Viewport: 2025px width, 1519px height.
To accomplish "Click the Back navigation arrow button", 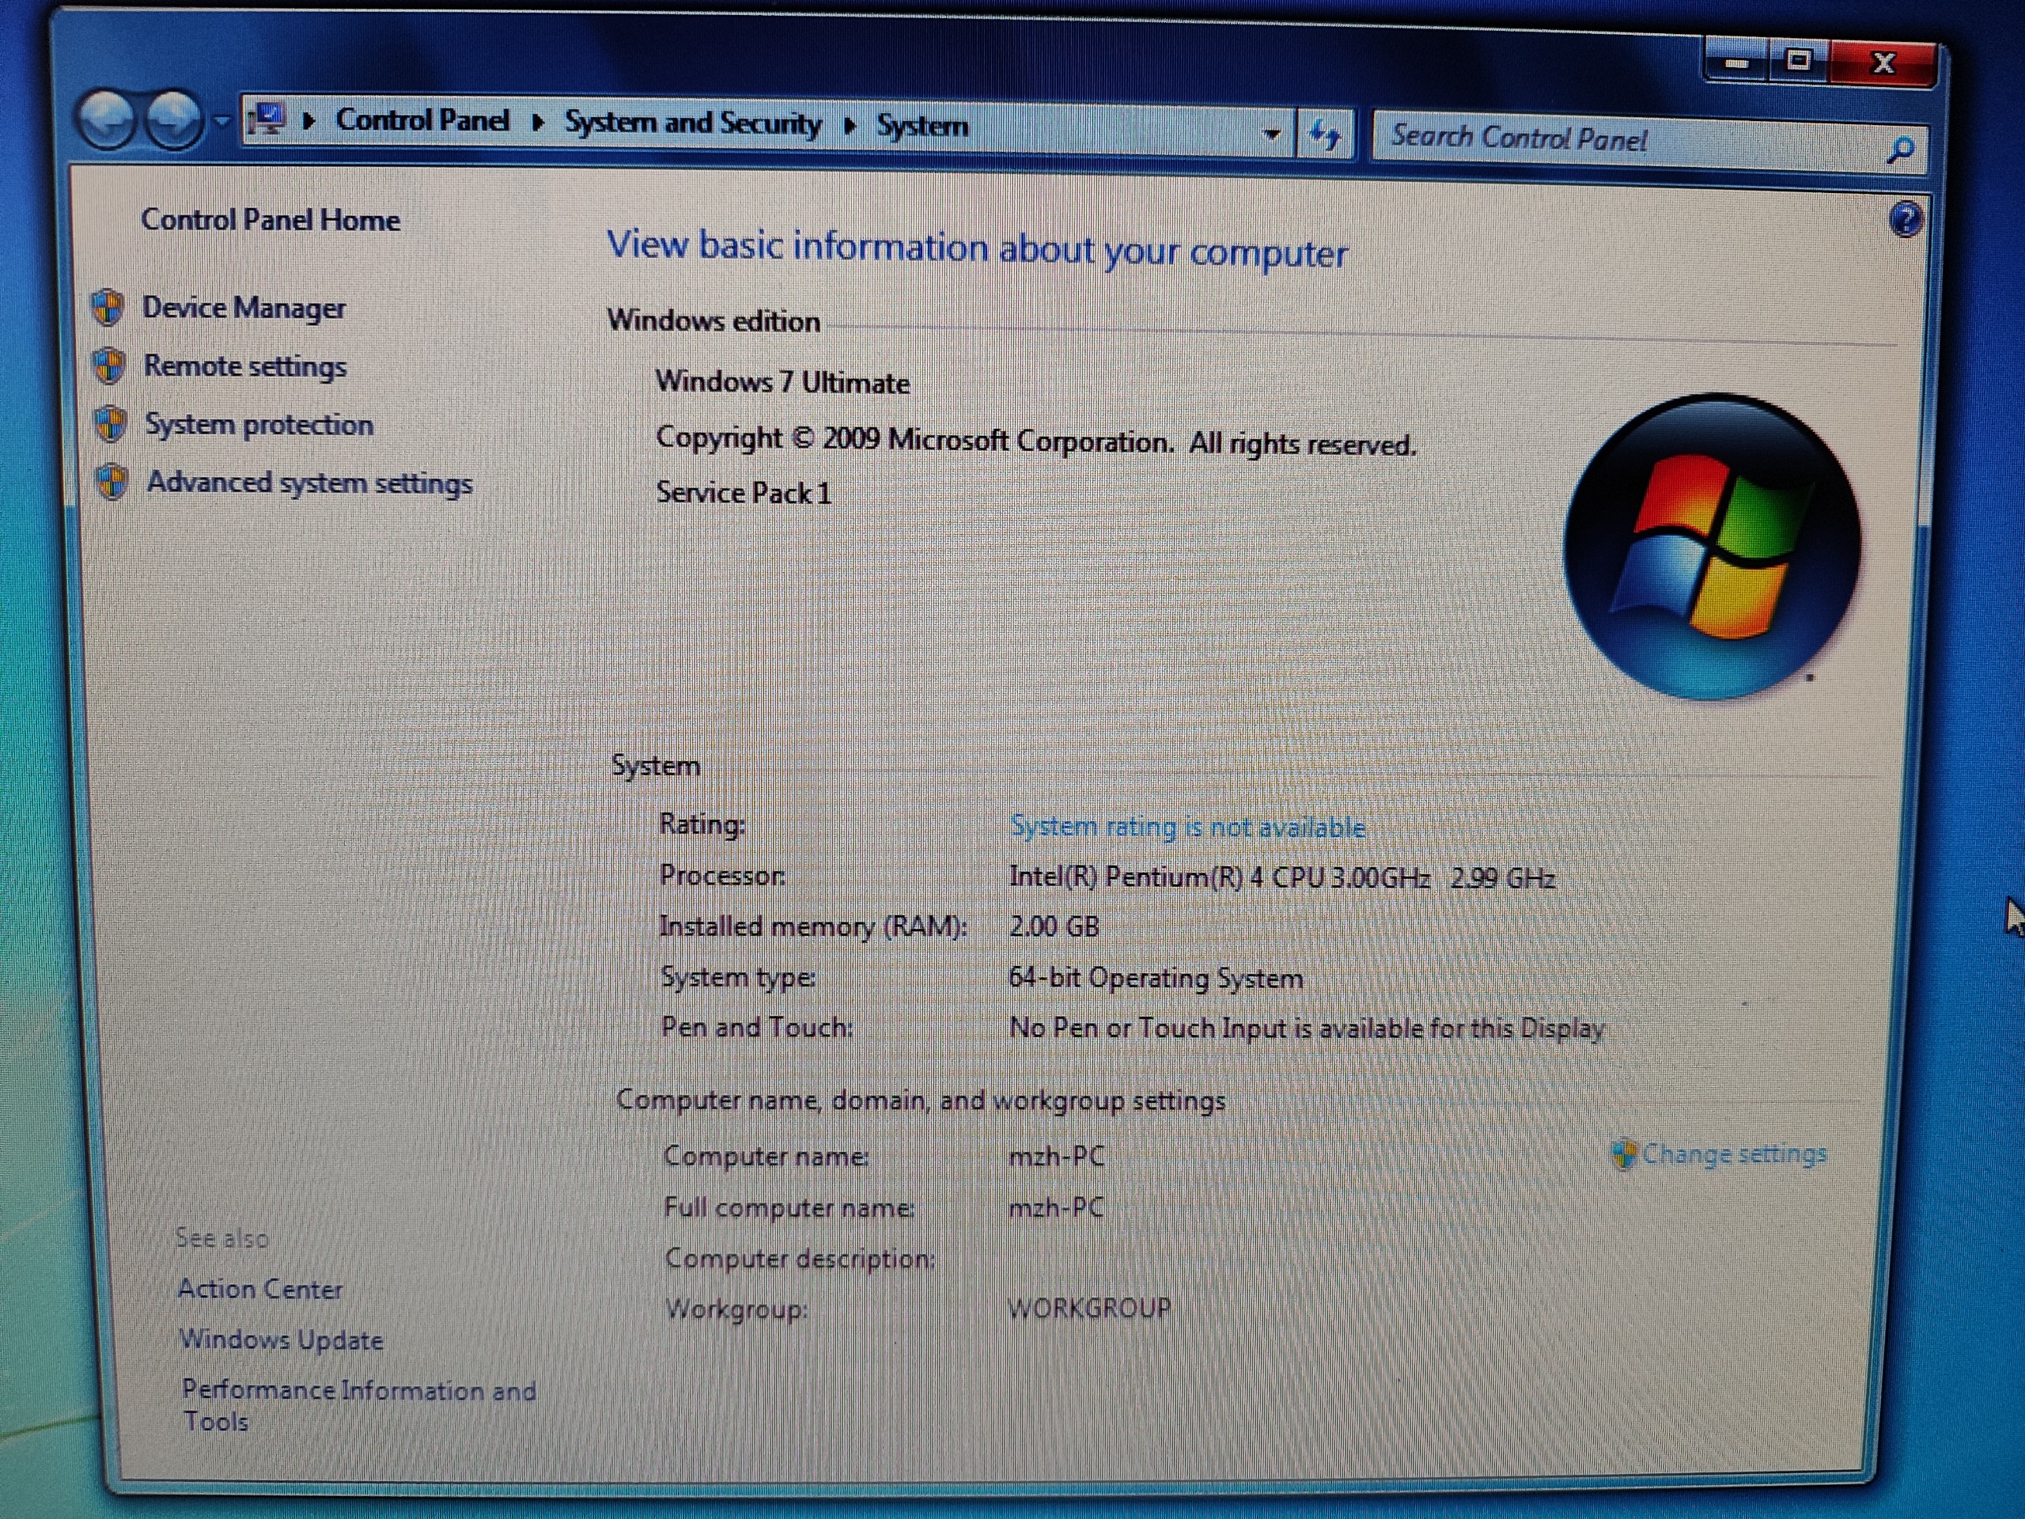I will (107, 120).
